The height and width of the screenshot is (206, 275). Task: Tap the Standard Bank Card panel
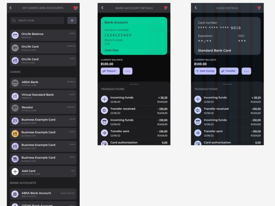point(227,36)
